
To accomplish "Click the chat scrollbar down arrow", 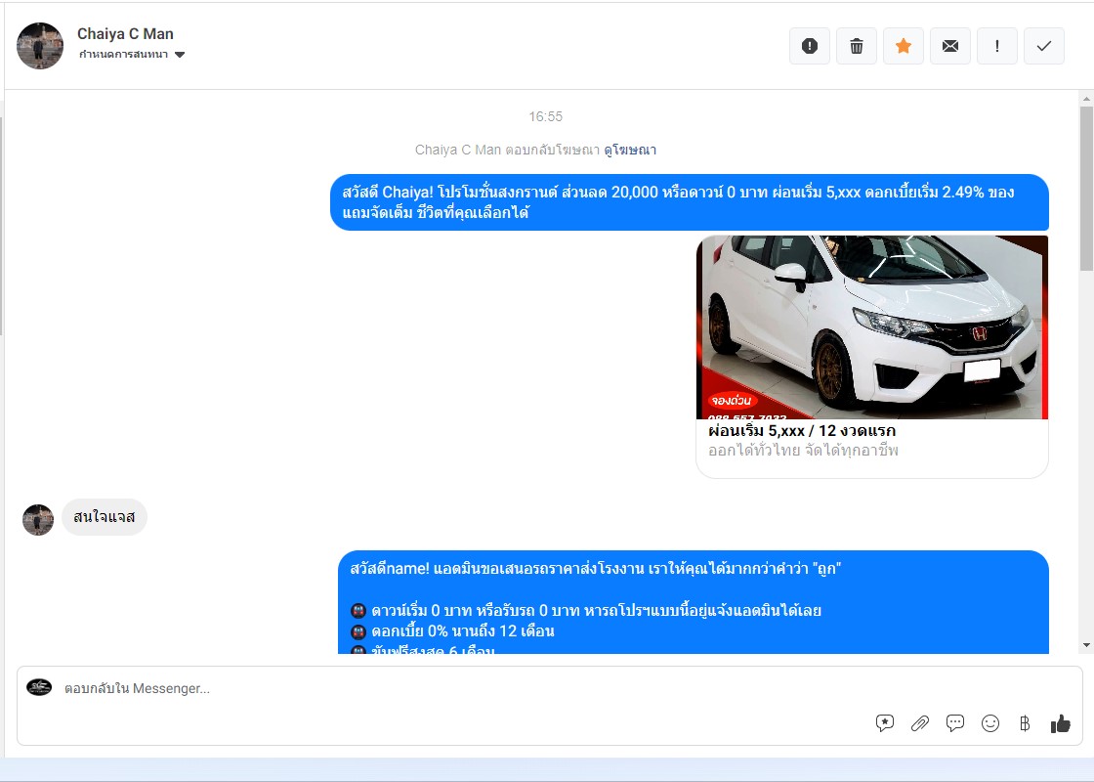I will (1086, 645).
